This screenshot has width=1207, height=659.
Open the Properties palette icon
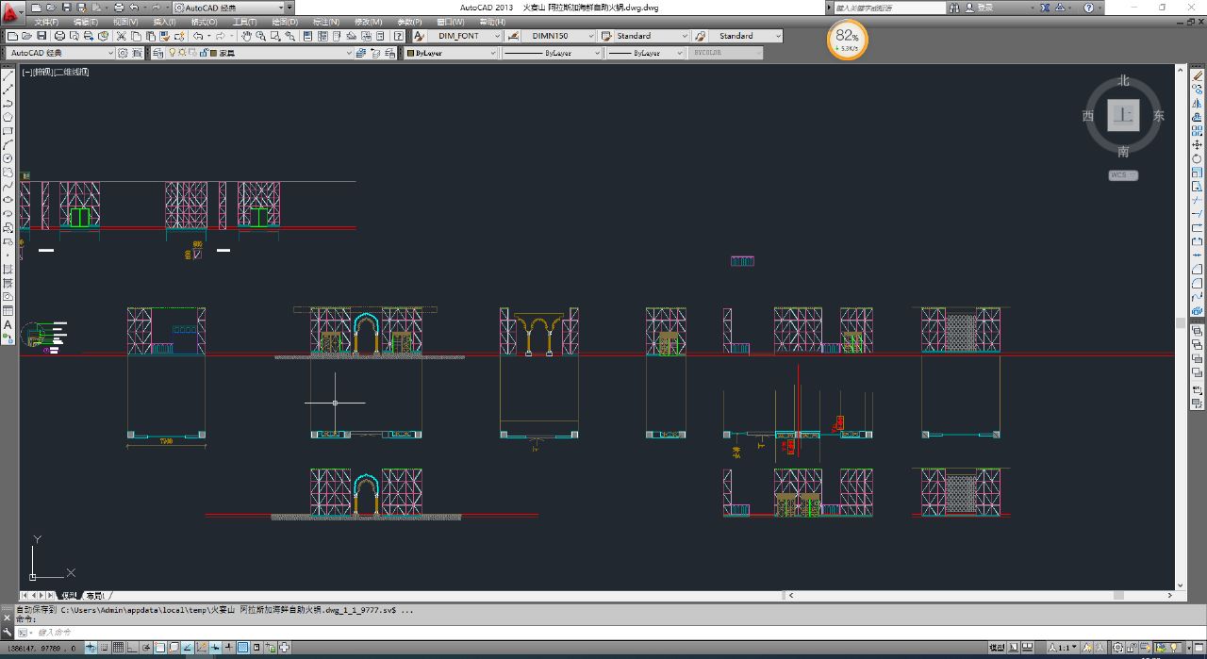(307, 36)
